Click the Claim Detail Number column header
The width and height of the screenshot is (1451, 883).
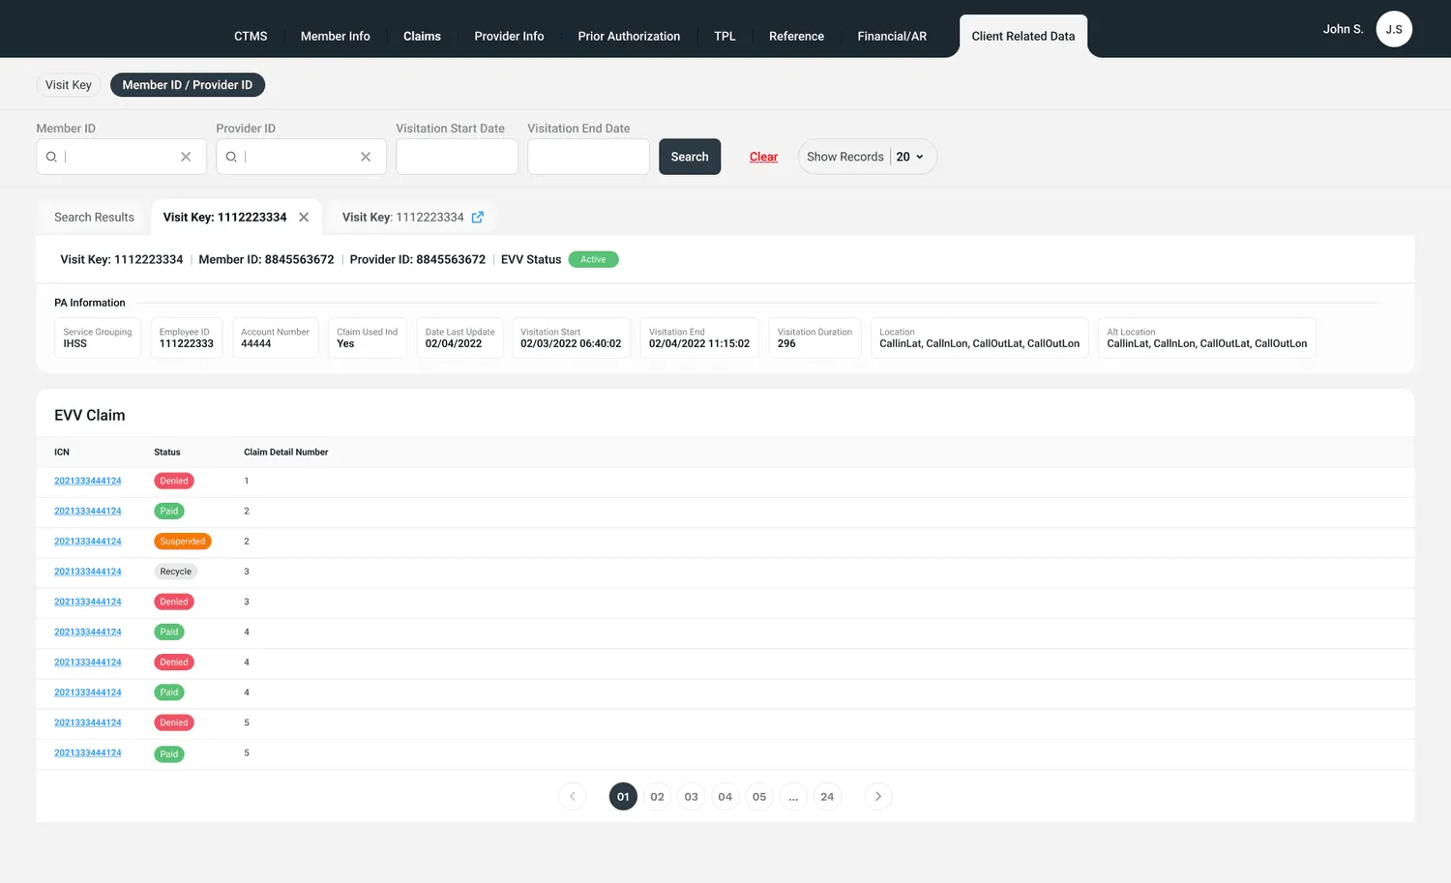coord(285,452)
